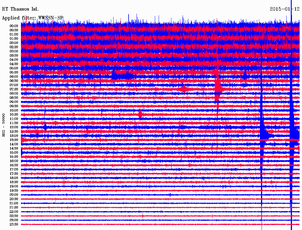Click the 18:00 time label

[14, 178]
